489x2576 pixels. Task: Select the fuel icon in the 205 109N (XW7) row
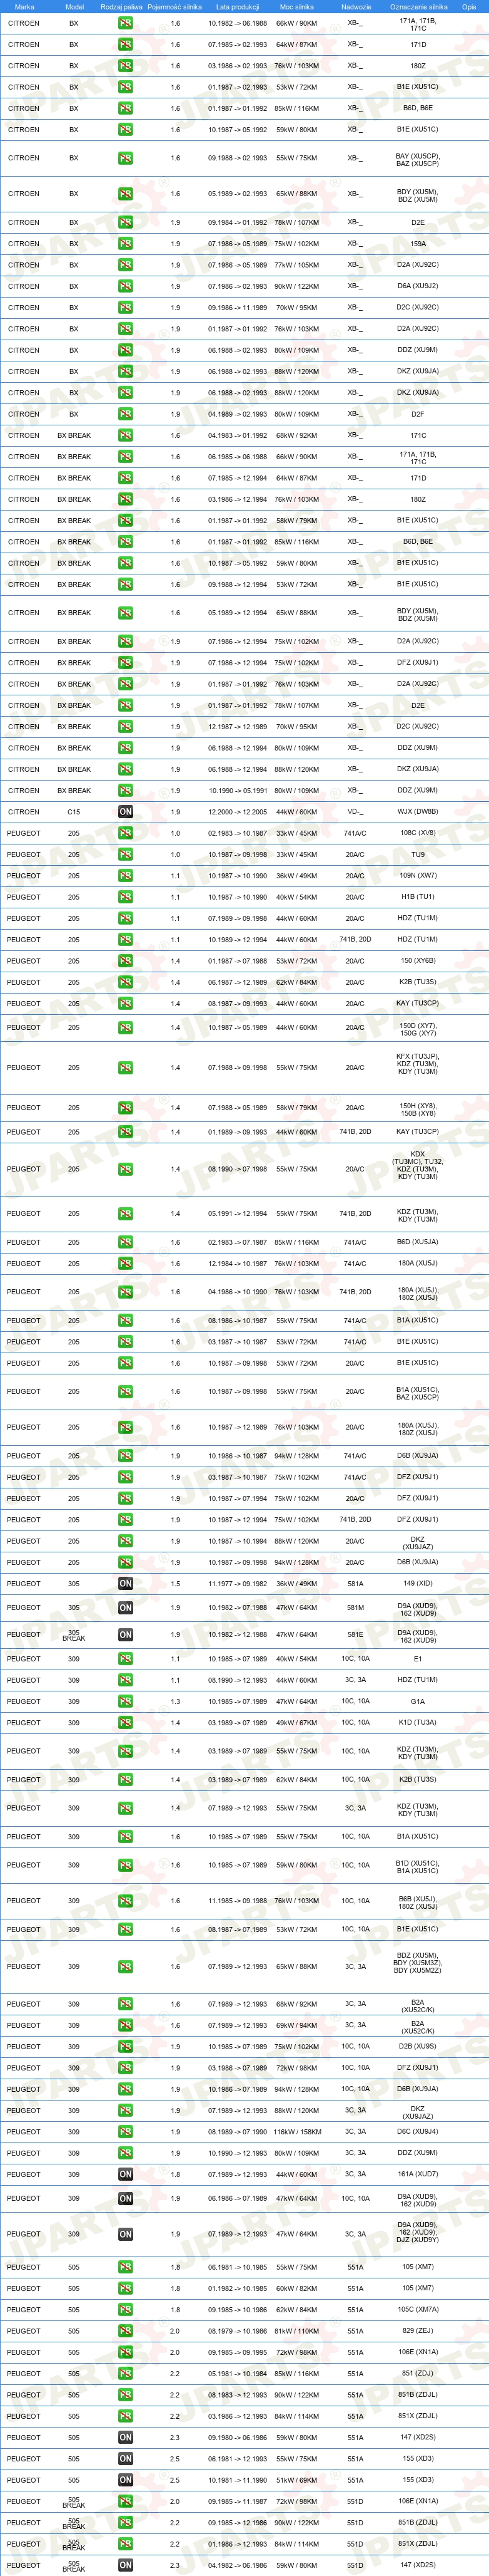124,875
